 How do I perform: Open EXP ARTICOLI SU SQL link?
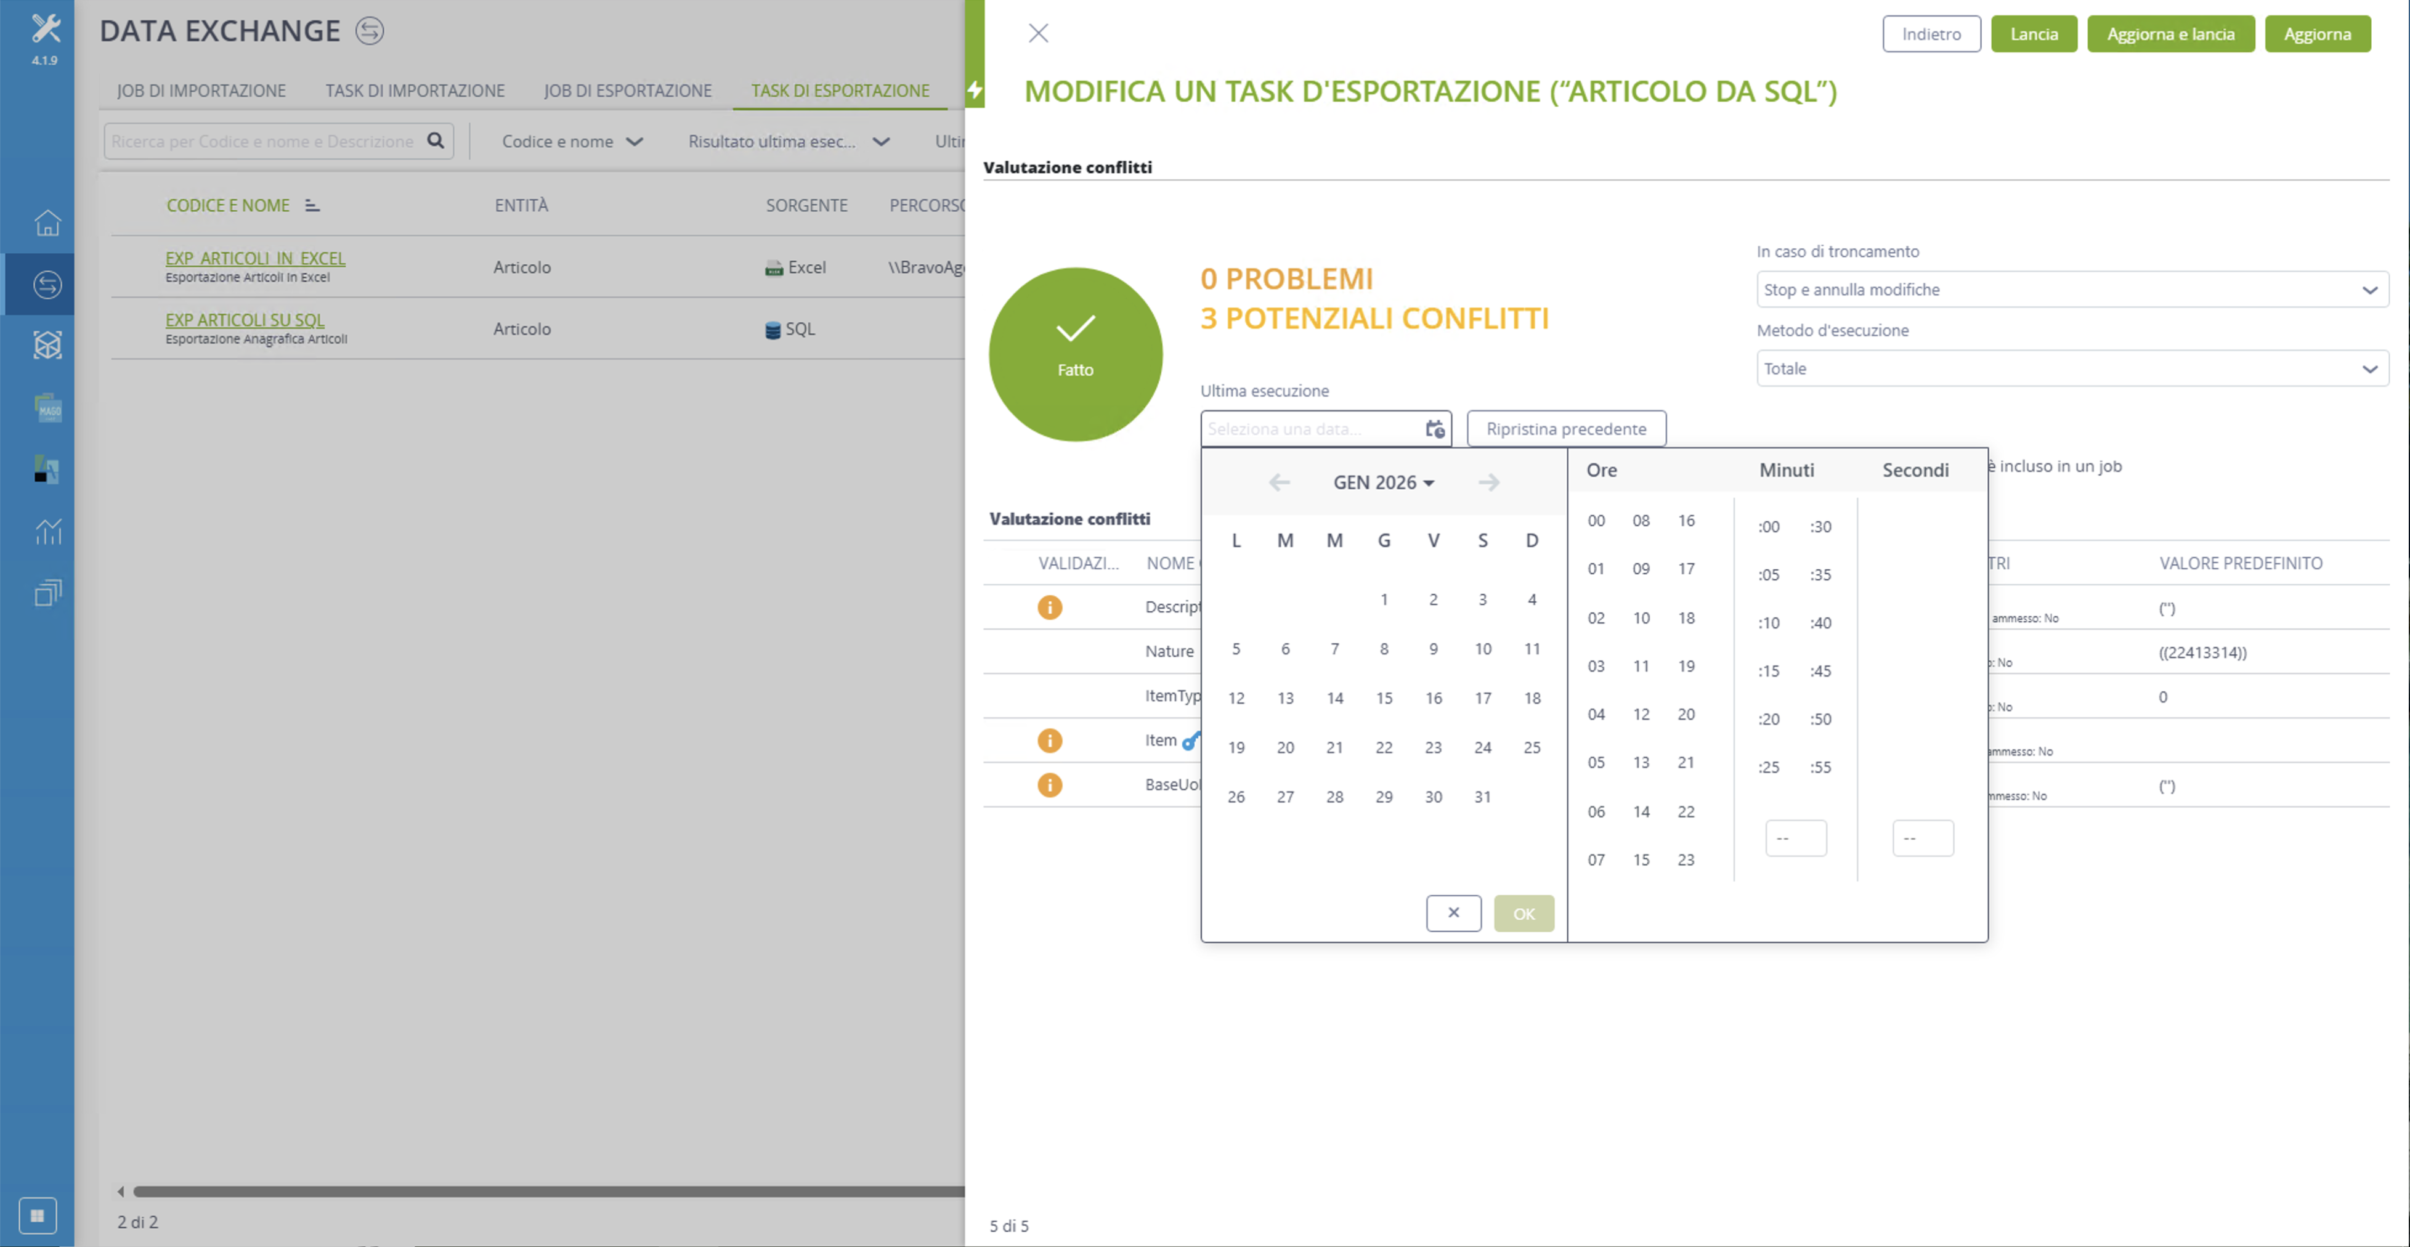(x=245, y=320)
